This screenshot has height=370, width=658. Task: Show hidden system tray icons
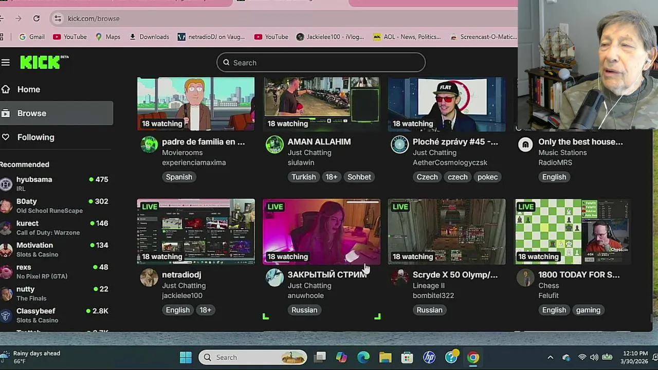coord(550,357)
